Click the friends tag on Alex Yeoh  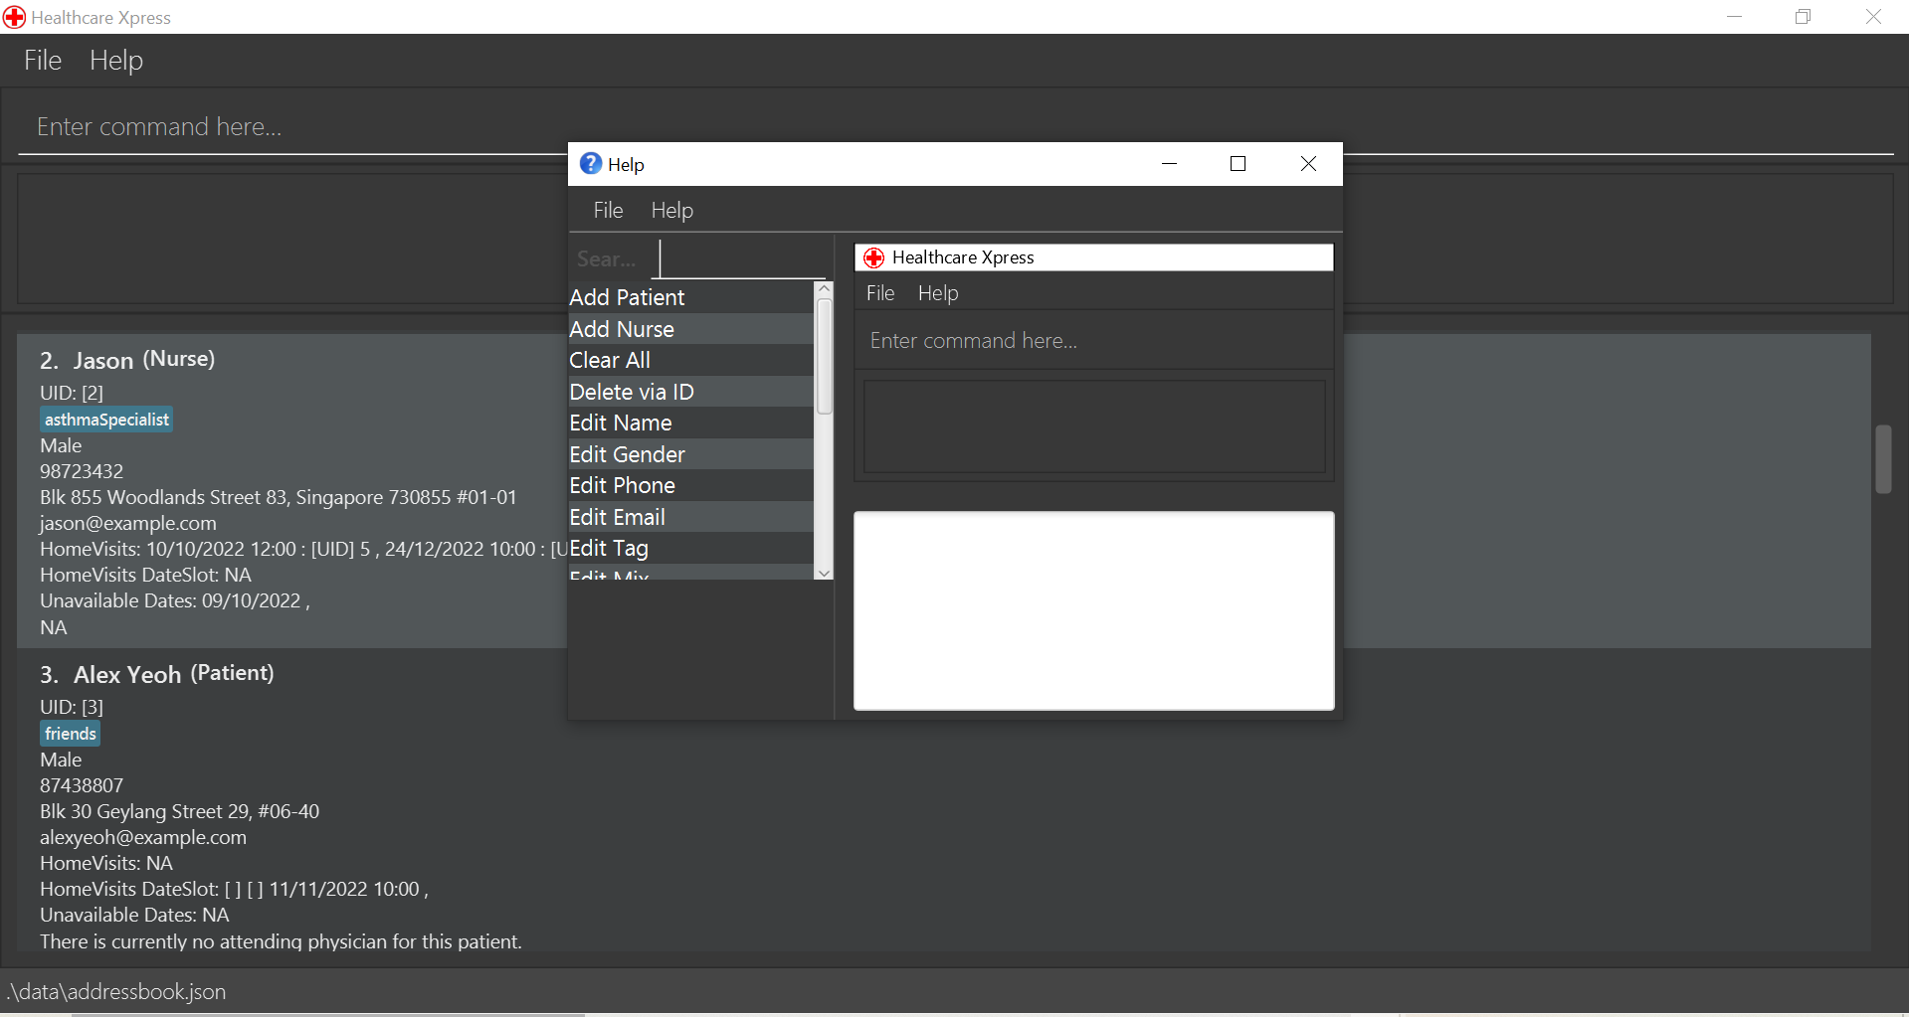coord(71,734)
